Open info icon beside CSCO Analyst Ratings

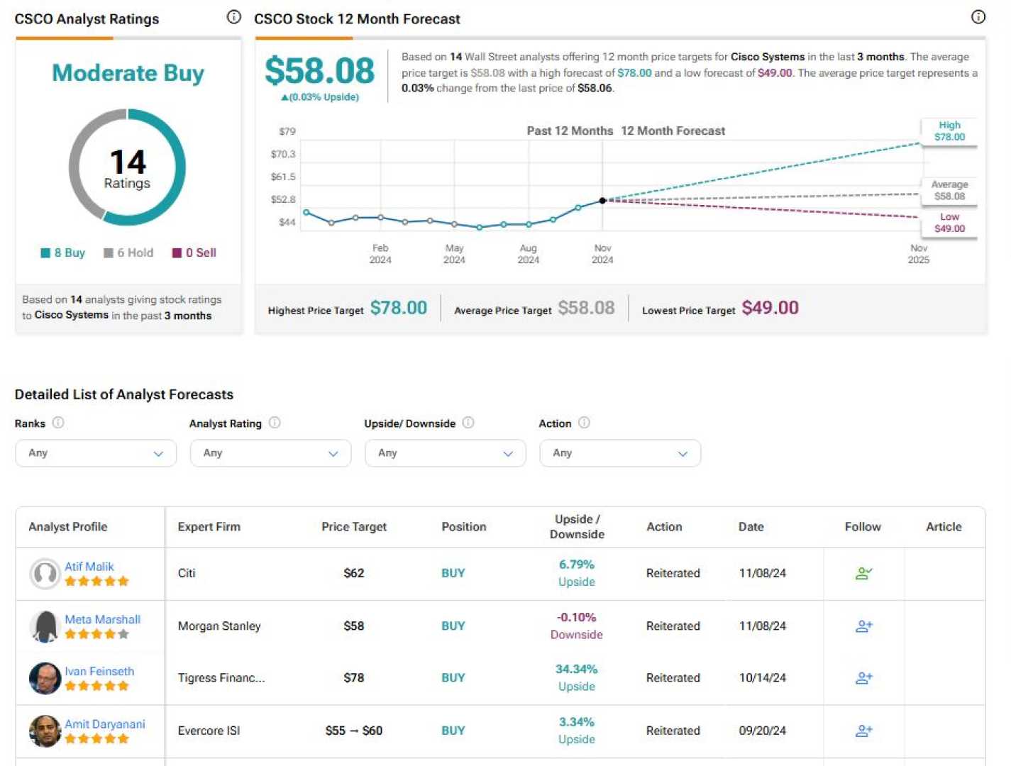233,17
